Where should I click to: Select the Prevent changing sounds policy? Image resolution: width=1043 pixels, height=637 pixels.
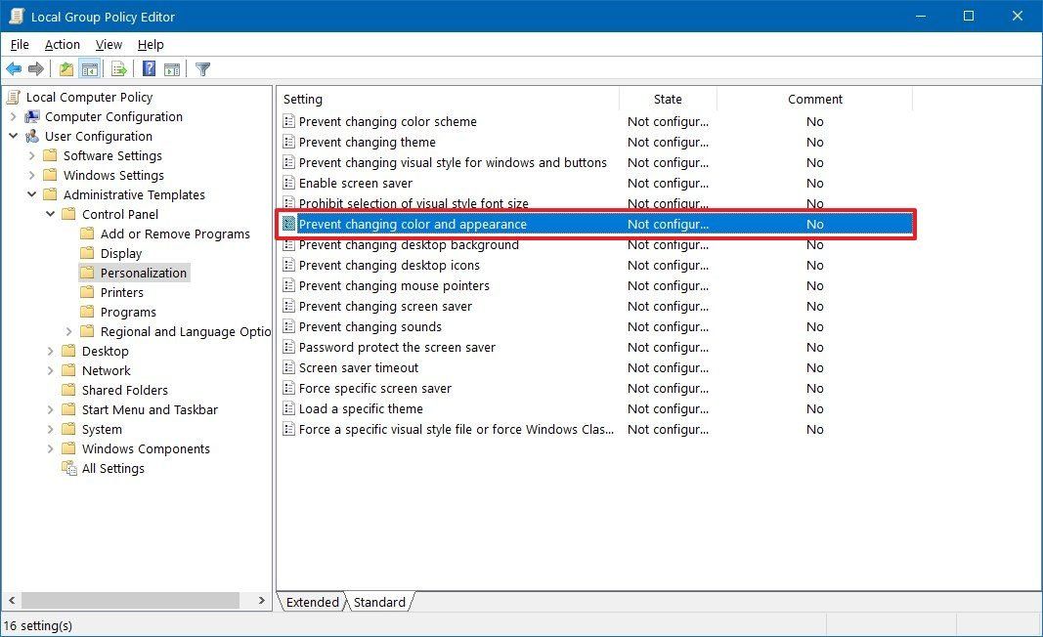click(372, 326)
